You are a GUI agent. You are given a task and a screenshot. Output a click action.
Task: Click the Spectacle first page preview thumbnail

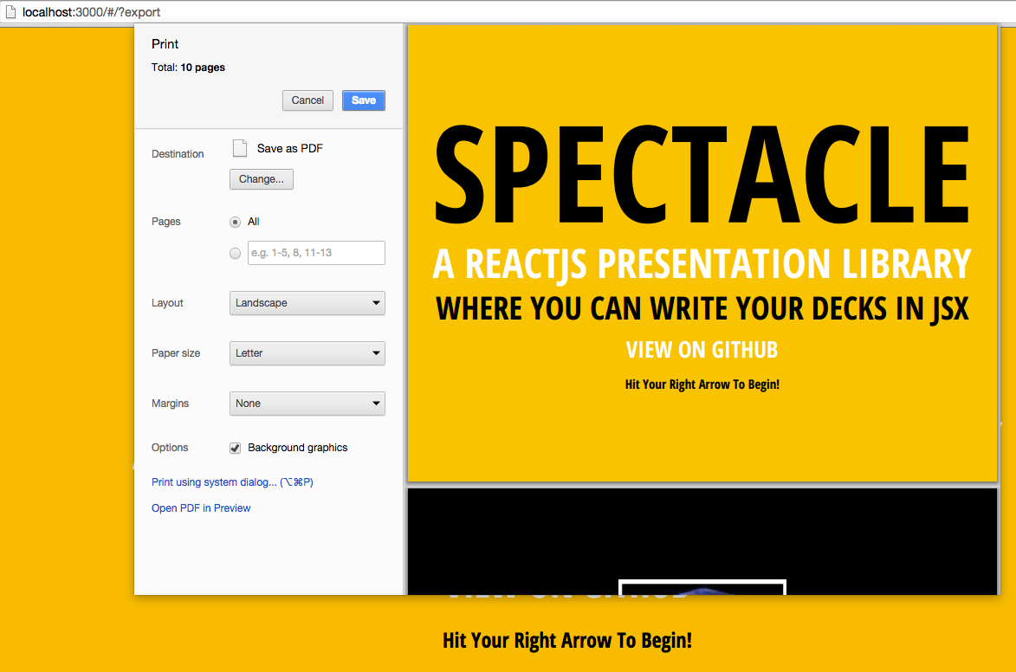click(702, 254)
